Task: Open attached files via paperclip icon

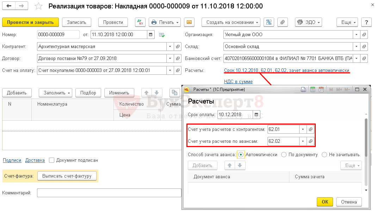Action: click(282, 22)
